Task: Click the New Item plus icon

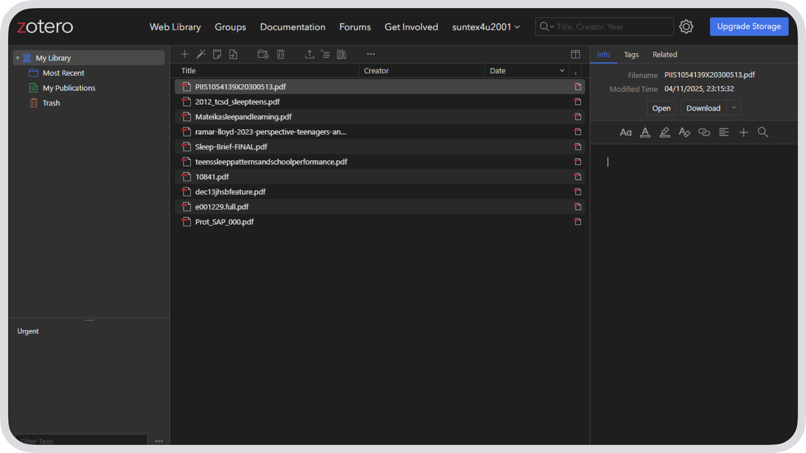Action: coord(185,54)
